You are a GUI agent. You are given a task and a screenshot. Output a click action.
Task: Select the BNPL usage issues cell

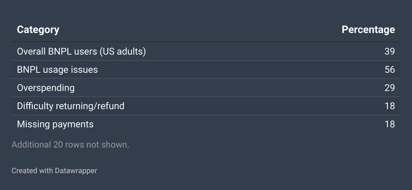click(57, 70)
